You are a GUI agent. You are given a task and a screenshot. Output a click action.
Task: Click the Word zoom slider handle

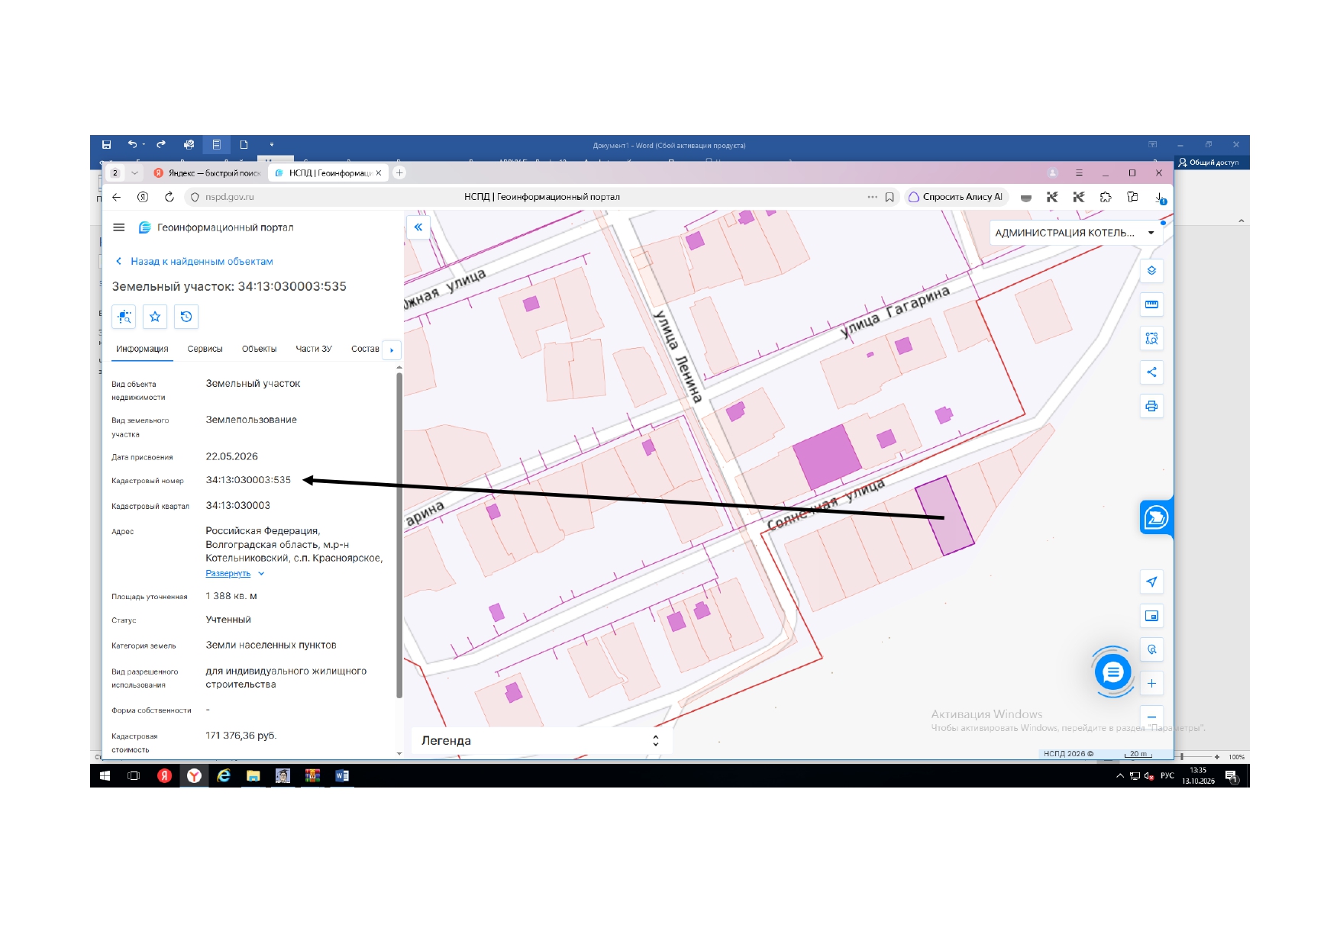click(x=1182, y=757)
